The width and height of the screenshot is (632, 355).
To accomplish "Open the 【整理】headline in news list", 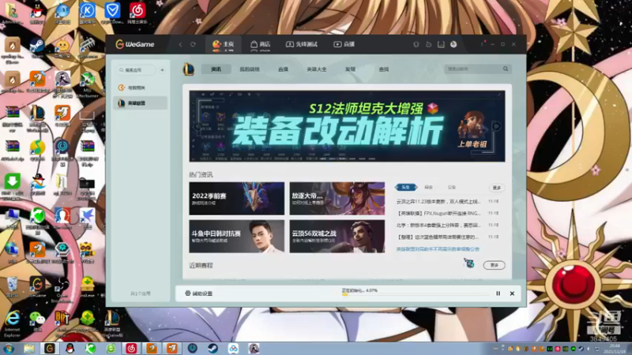I will [x=438, y=237].
